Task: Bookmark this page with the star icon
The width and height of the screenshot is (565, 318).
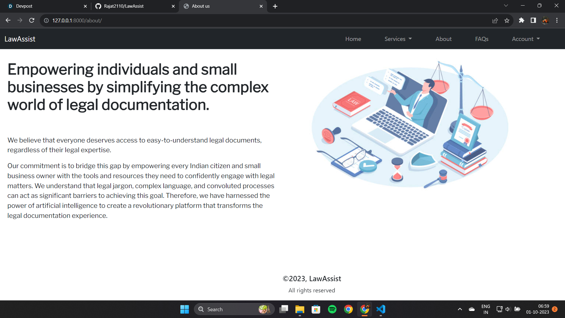Action: point(507,20)
